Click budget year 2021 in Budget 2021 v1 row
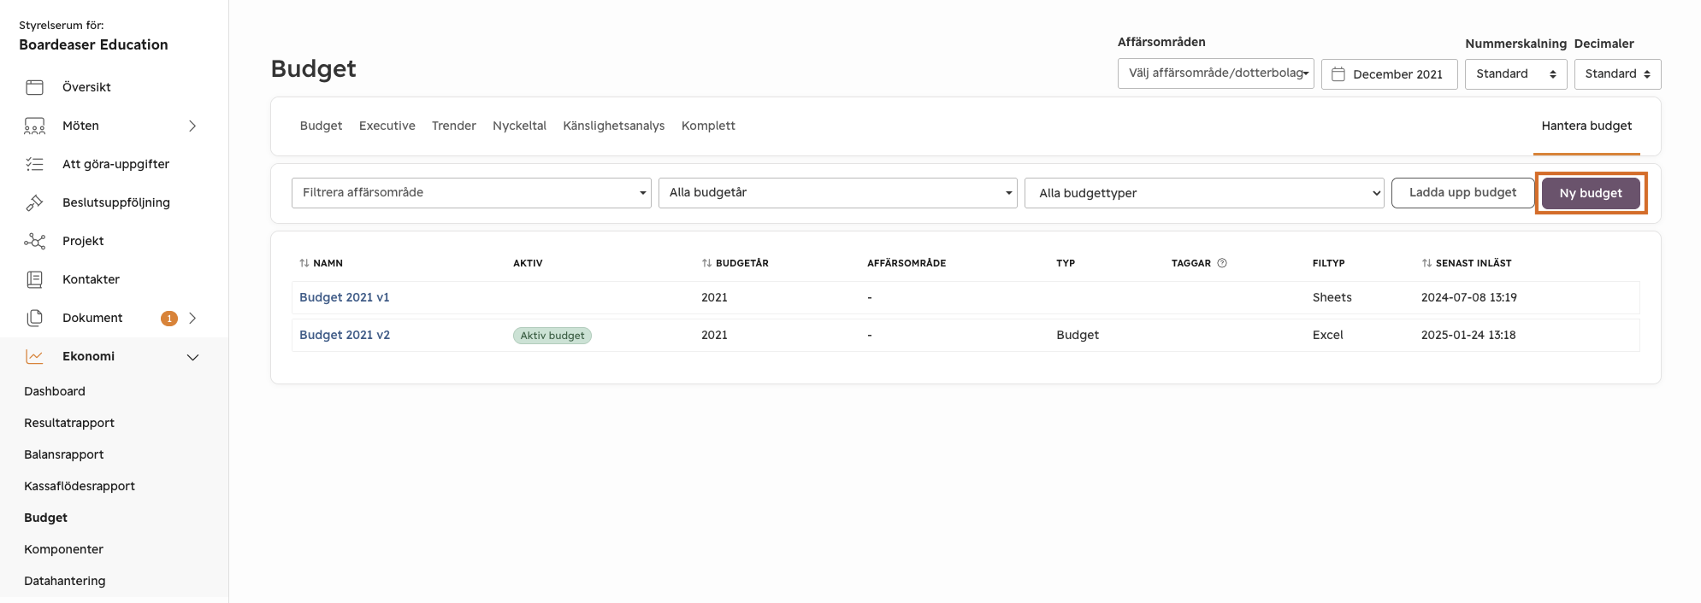The image size is (1701, 603). click(714, 297)
